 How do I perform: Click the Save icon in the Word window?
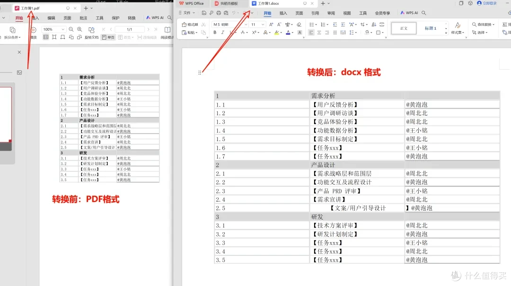[x=204, y=13]
